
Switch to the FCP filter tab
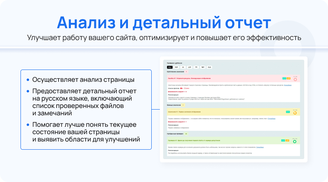[176, 67]
